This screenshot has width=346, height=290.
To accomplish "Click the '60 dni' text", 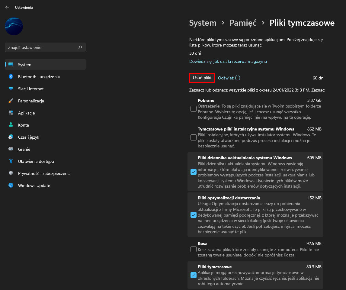I will [319, 78].
